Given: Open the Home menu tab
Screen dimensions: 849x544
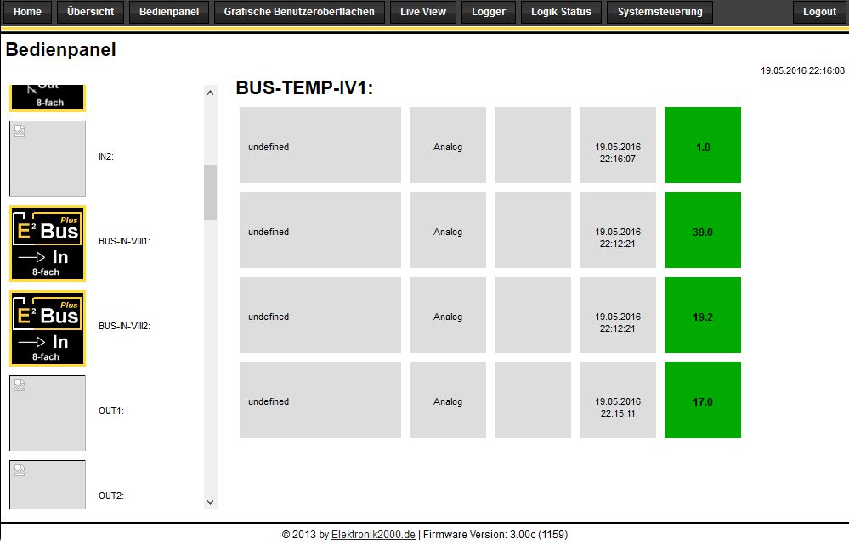Looking at the screenshot, I should click(28, 12).
